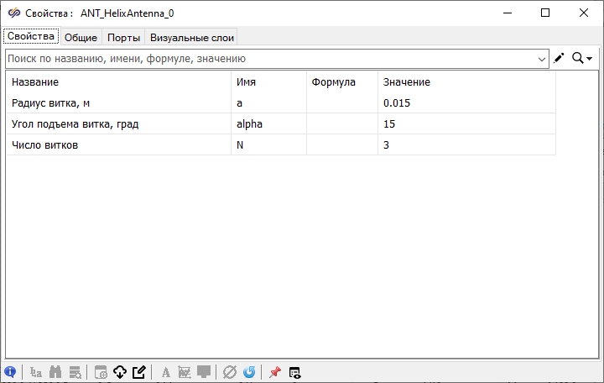Image resolution: width=604 pixels, height=383 pixels.
Task: Open the Порты tab
Action: pos(123,37)
